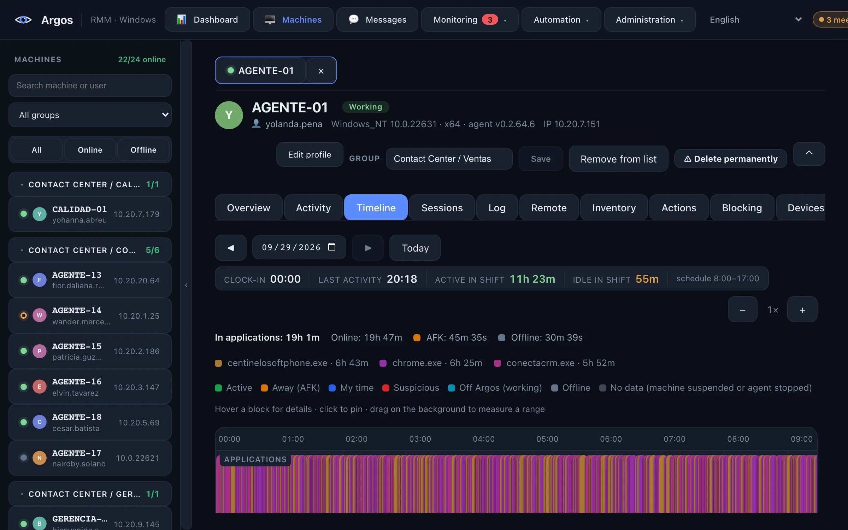Close the AGENTE-01 machine tab
The height and width of the screenshot is (530, 848).
pos(321,71)
